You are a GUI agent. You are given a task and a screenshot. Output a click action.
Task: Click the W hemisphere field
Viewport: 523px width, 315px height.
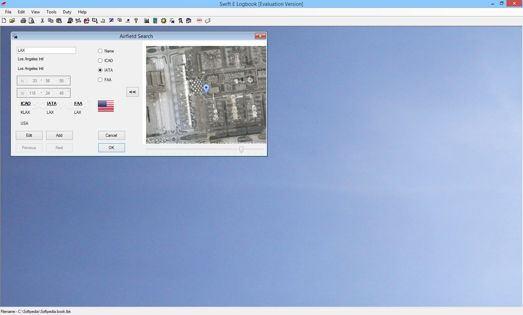click(22, 93)
